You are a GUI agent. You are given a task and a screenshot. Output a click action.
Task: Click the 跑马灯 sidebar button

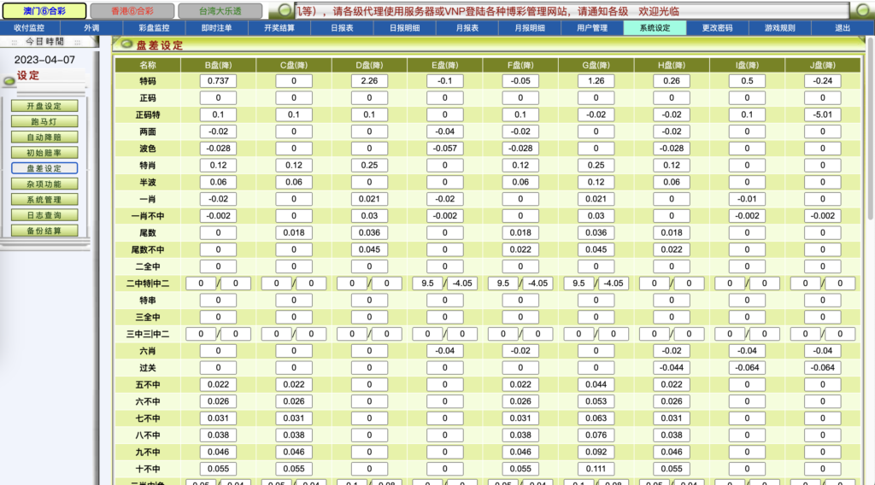[44, 121]
